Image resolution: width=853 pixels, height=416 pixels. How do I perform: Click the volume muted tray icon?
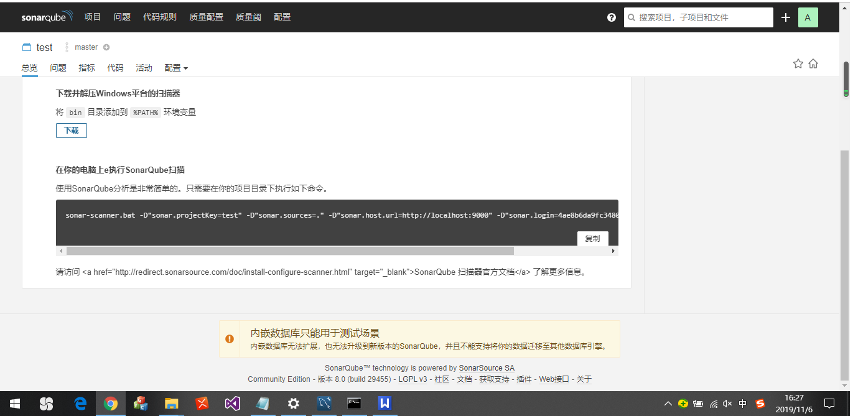(727, 404)
